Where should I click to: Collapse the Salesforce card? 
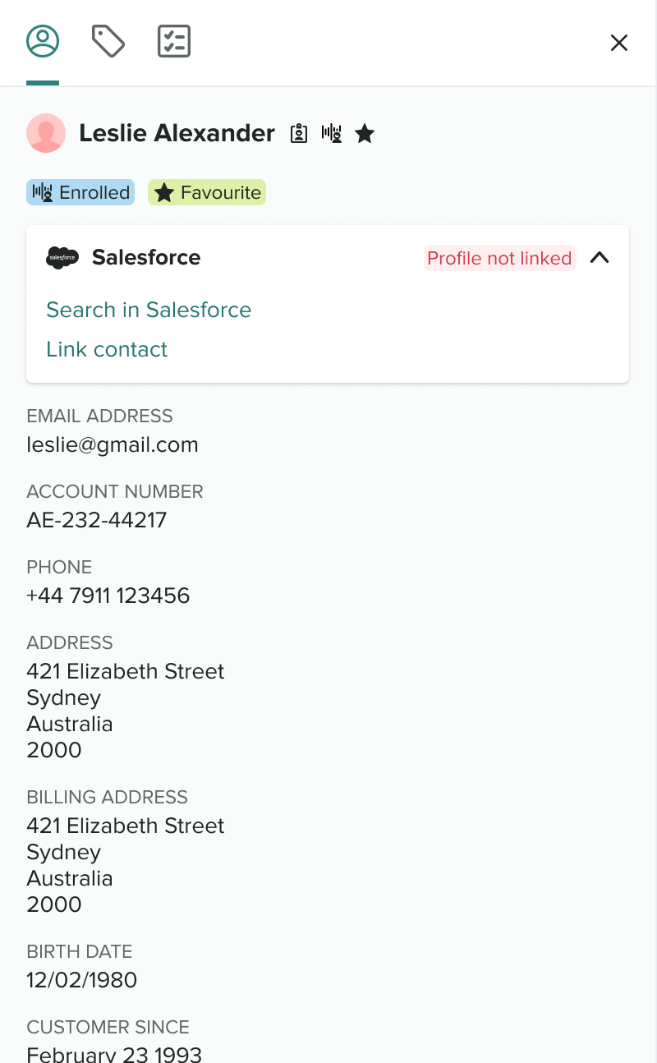(x=600, y=258)
